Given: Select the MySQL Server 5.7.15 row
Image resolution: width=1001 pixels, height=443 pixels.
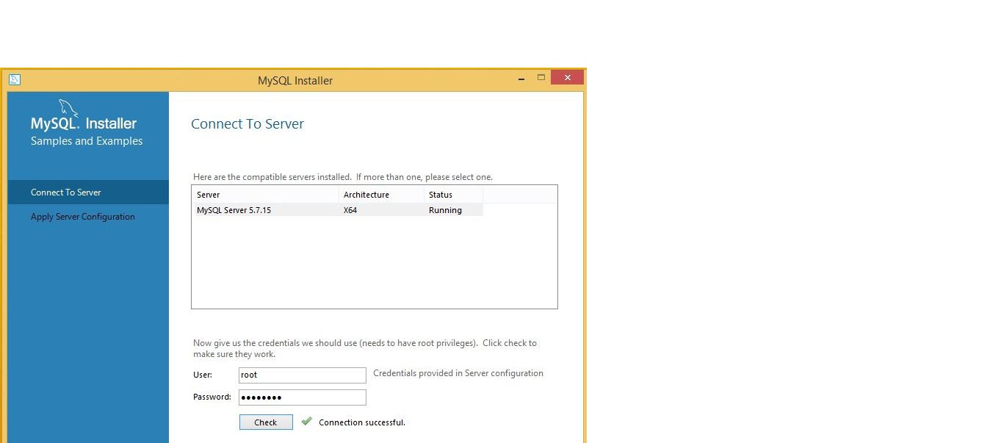Looking at the screenshot, I should [234, 210].
